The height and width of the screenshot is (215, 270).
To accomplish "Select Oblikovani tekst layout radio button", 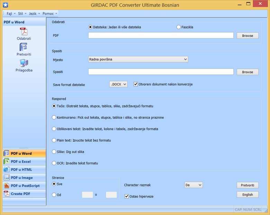I will [54, 129].
